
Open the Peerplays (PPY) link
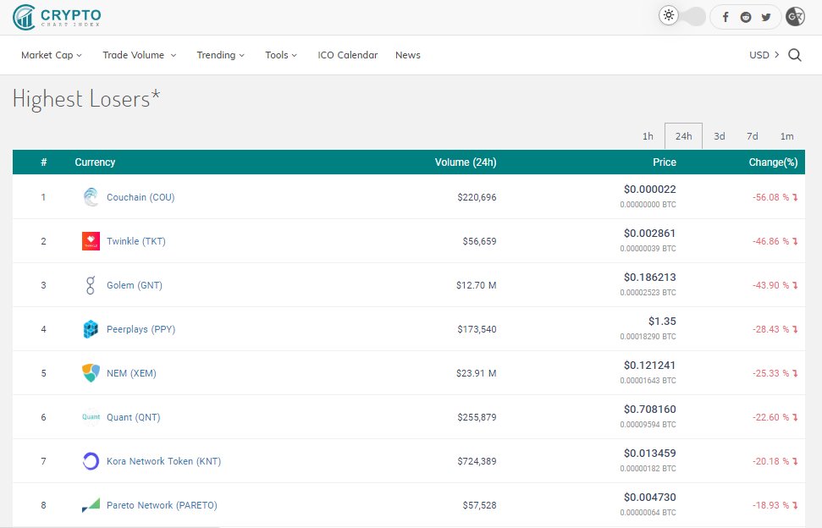(141, 329)
